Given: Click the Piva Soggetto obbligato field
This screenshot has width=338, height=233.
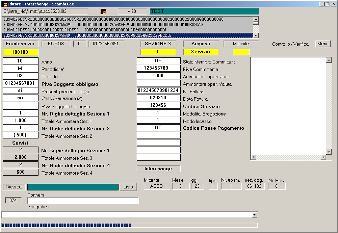Looking at the screenshot, I should click(21, 83).
